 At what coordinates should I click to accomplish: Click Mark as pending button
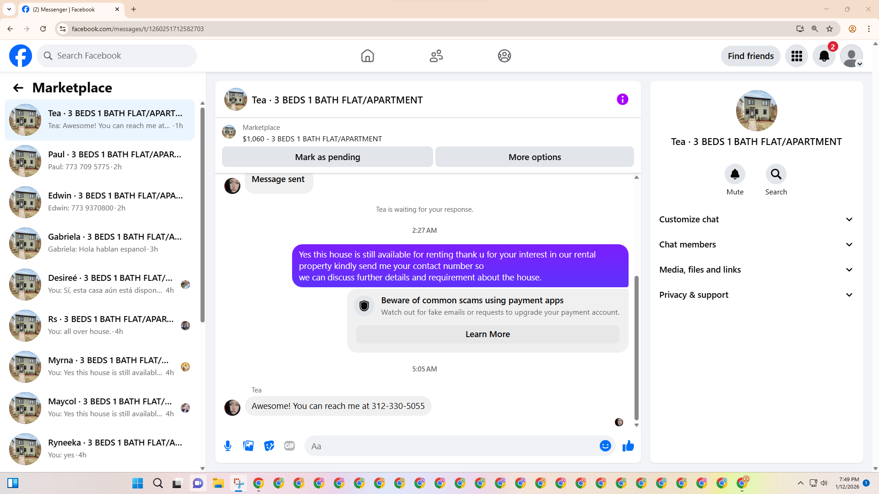(x=327, y=157)
